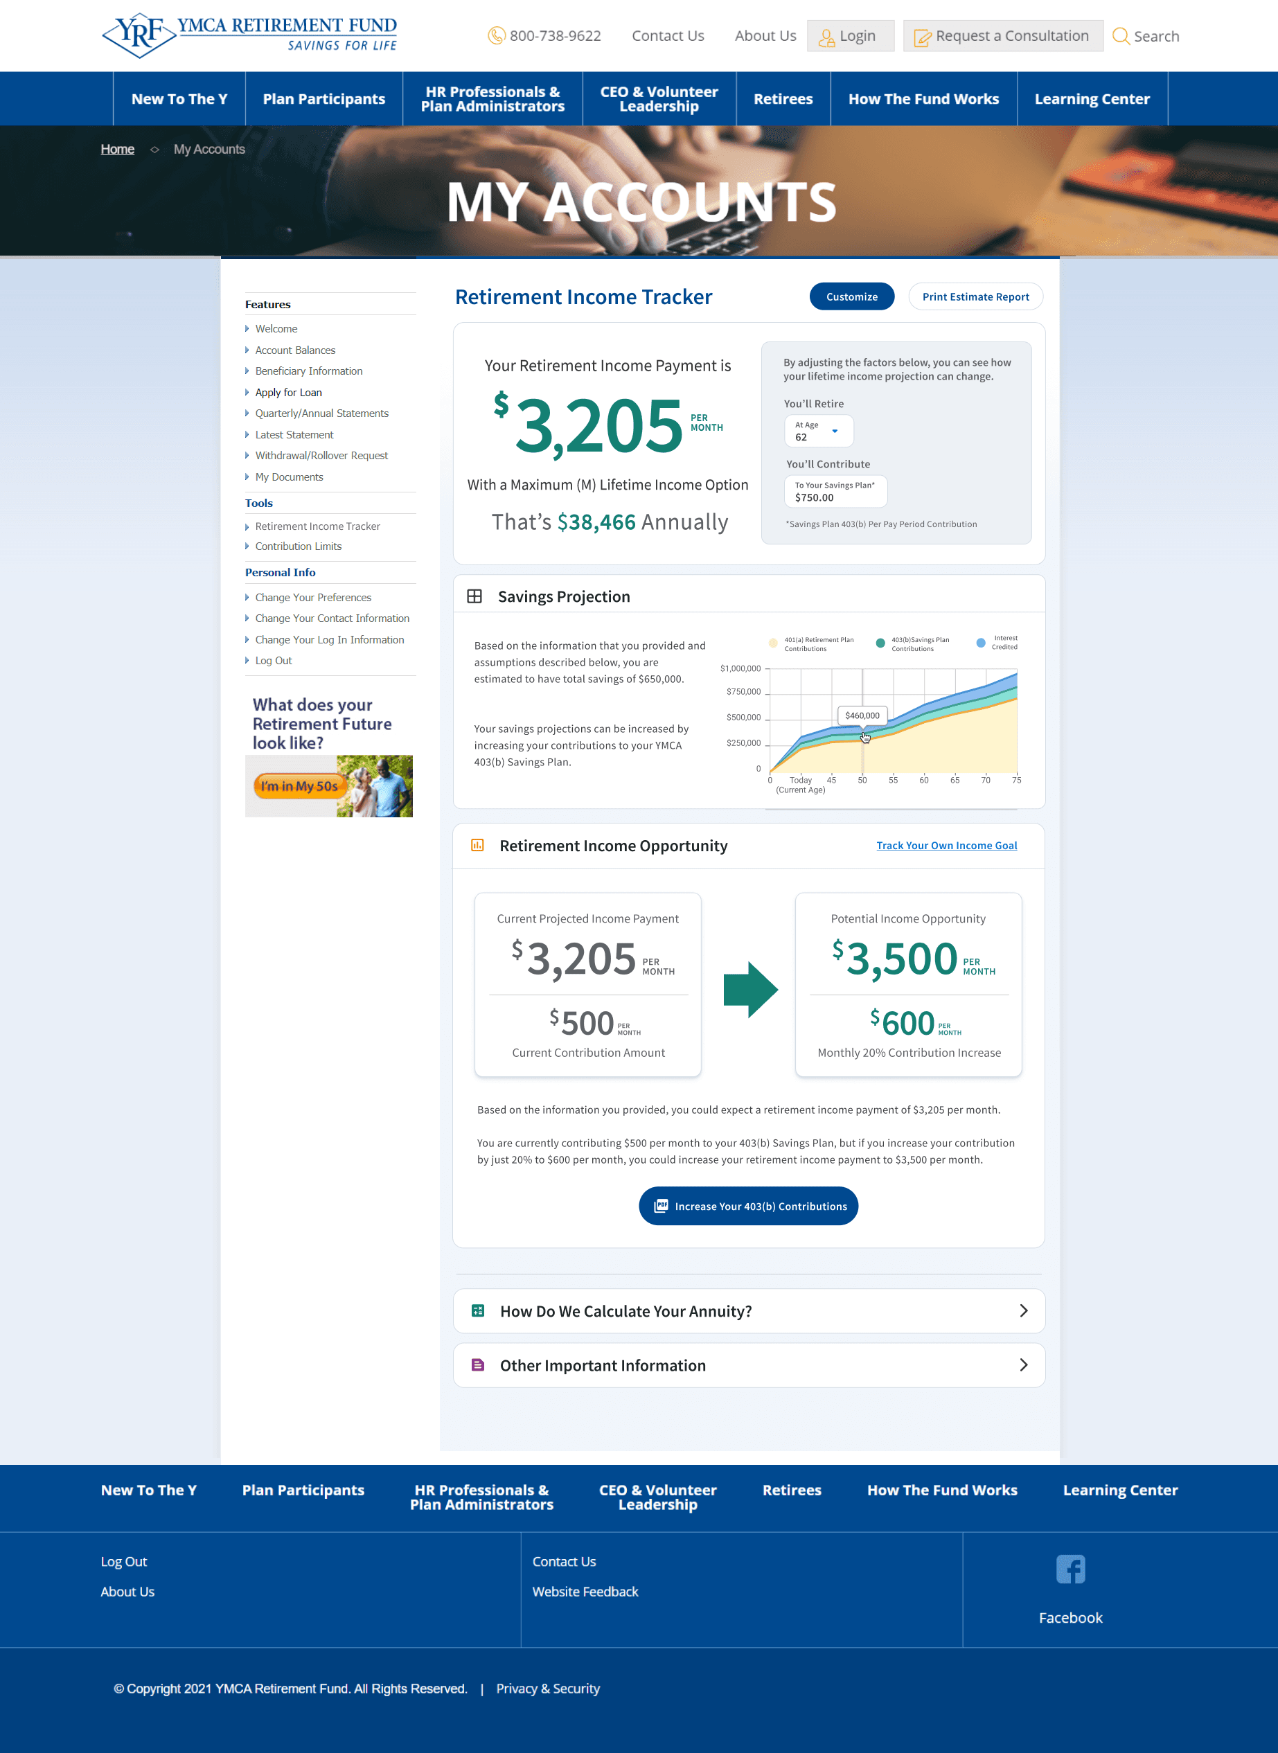Open My Documents sidebar link
This screenshot has width=1278, height=1753.
(x=290, y=477)
